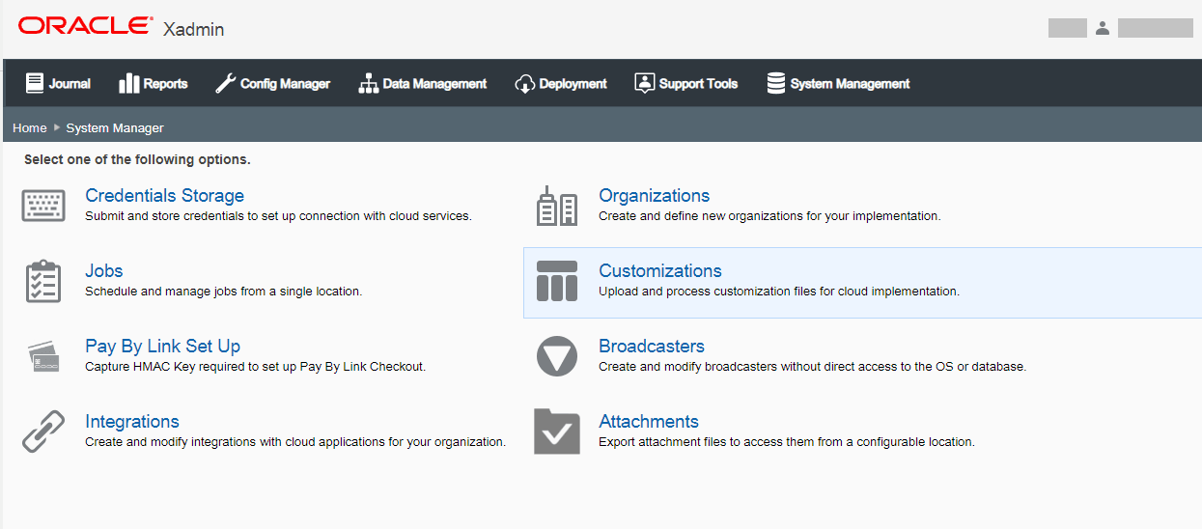Open the Config Manager menu
1202x529 pixels.
pyautogui.click(x=272, y=83)
